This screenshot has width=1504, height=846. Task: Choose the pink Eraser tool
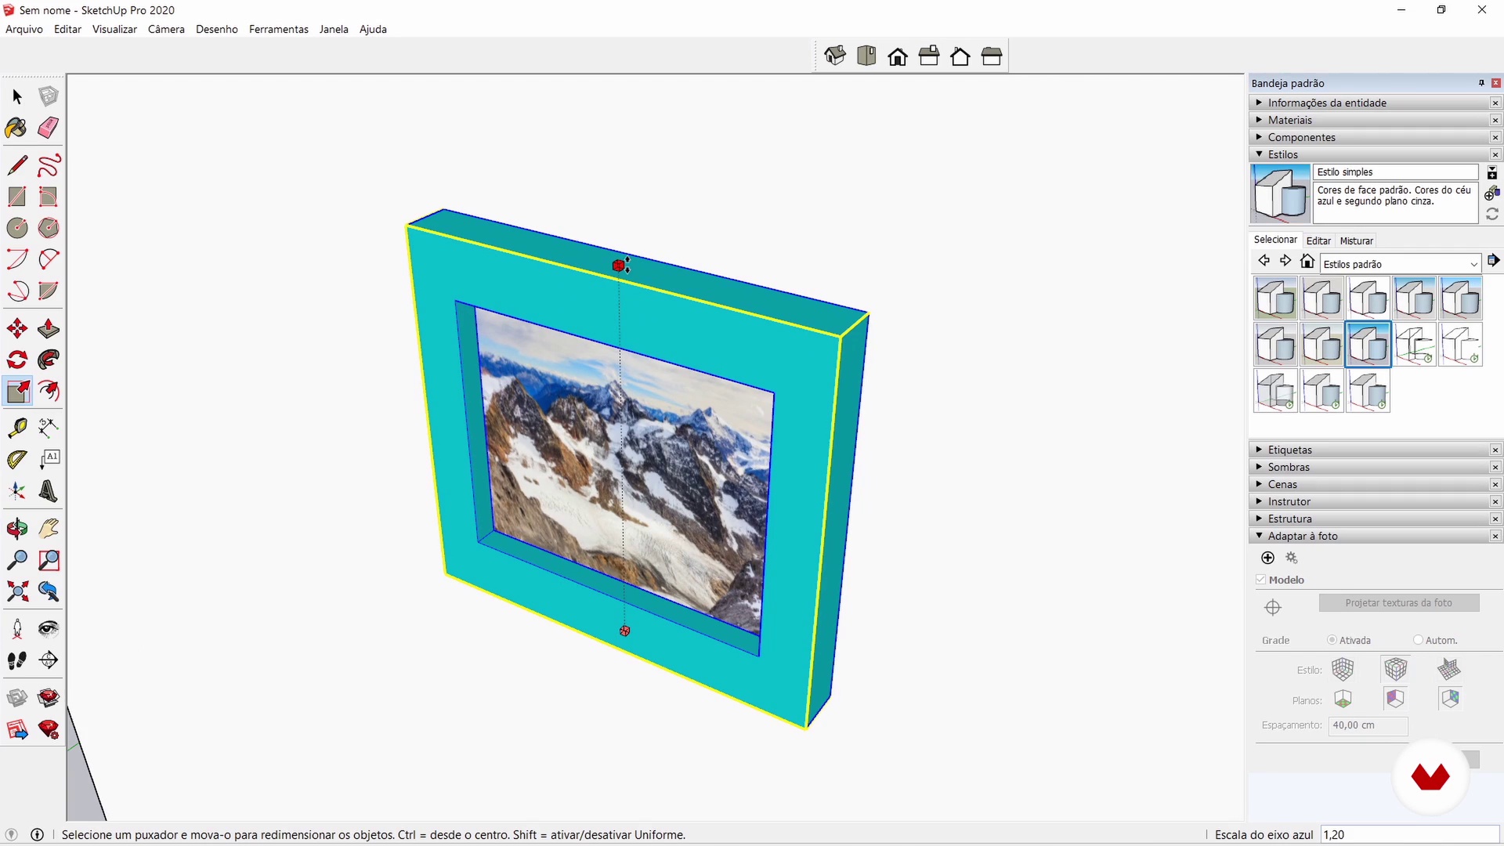[x=49, y=128]
